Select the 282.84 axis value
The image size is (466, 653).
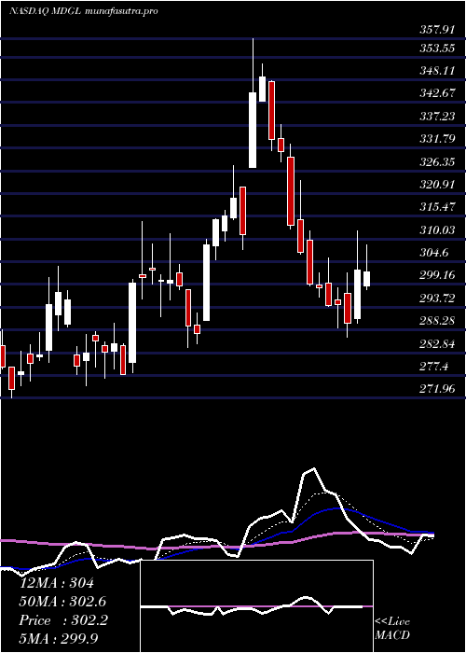click(437, 343)
